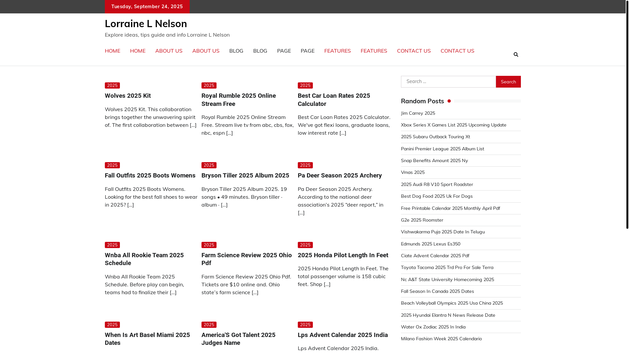Viewport: 629px width, 353px height.
Task: Open Ciate Advent Calendar 2025 Pdf link
Action: (x=435, y=256)
